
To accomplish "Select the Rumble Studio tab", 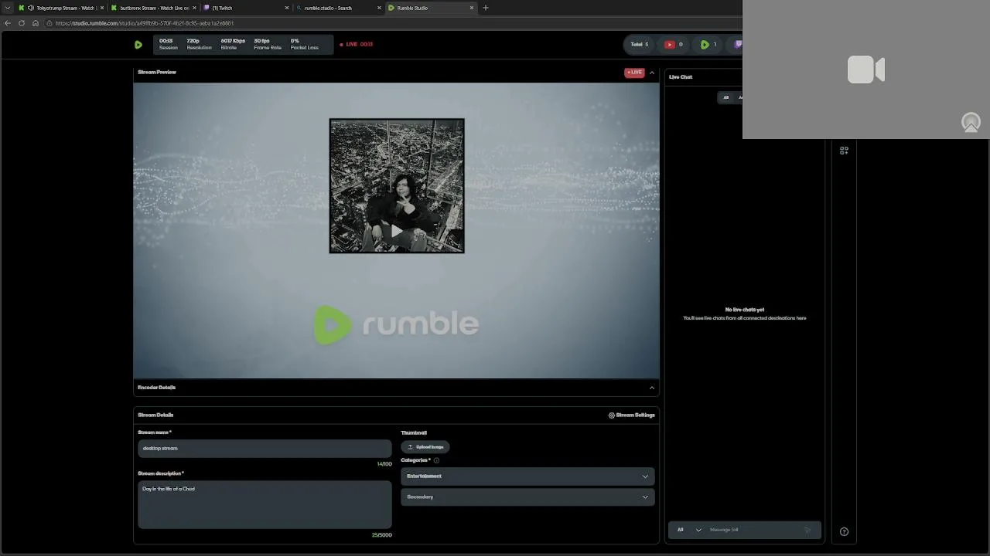I will pos(432,8).
